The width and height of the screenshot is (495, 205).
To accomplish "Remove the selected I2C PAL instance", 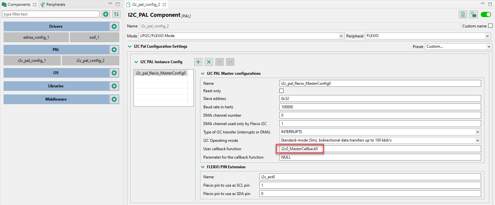I will click(x=209, y=62).
